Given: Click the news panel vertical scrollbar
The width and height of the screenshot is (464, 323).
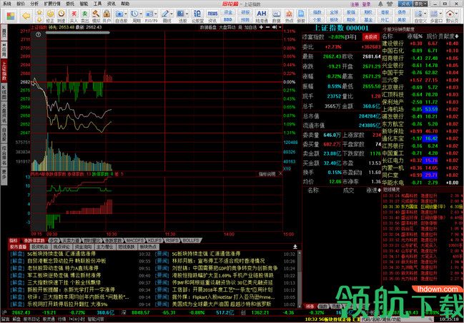Looking at the screenshot, I should click(x=300, y=279).
